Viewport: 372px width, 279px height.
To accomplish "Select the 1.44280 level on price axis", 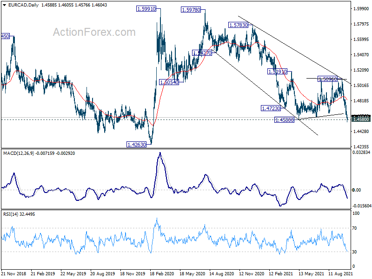I will coord(361,132).
